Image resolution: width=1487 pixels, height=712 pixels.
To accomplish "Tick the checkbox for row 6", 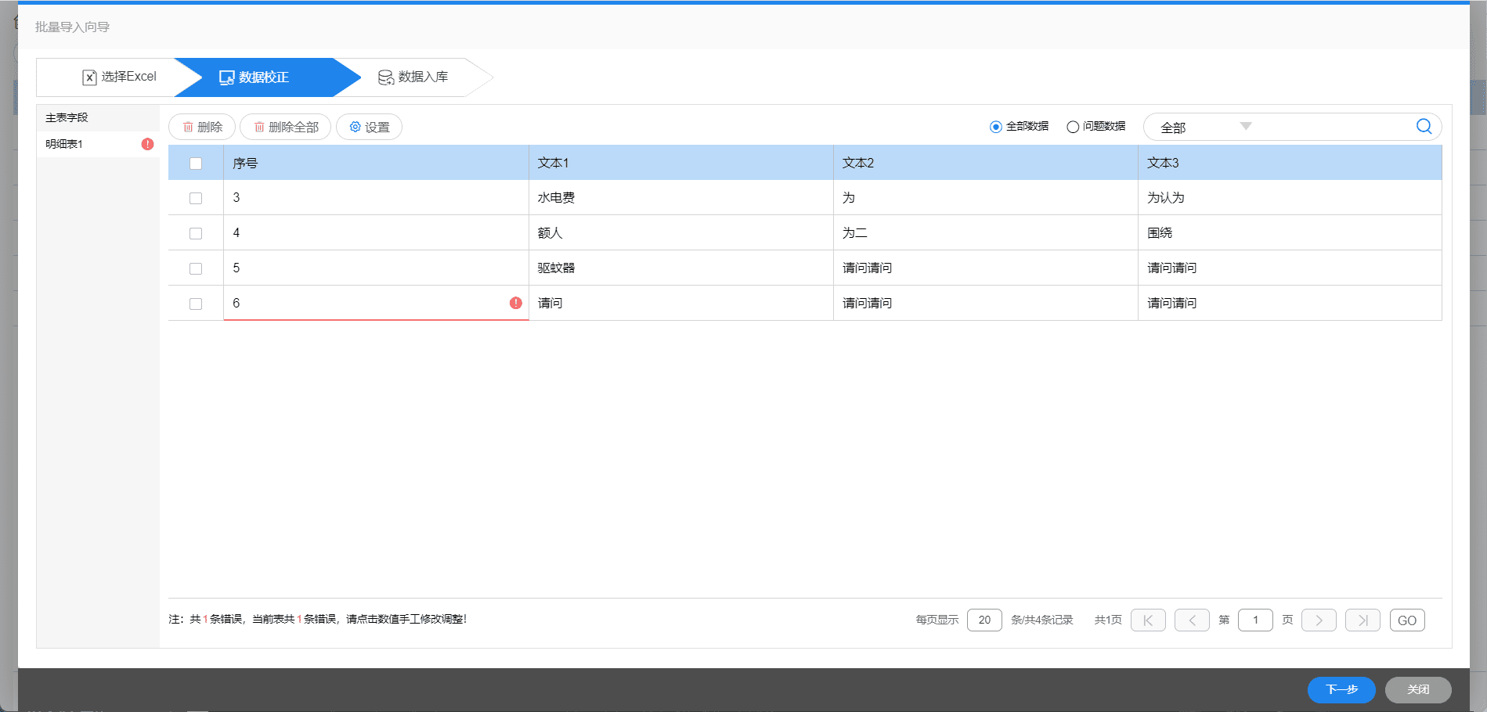I will (196, 304).
